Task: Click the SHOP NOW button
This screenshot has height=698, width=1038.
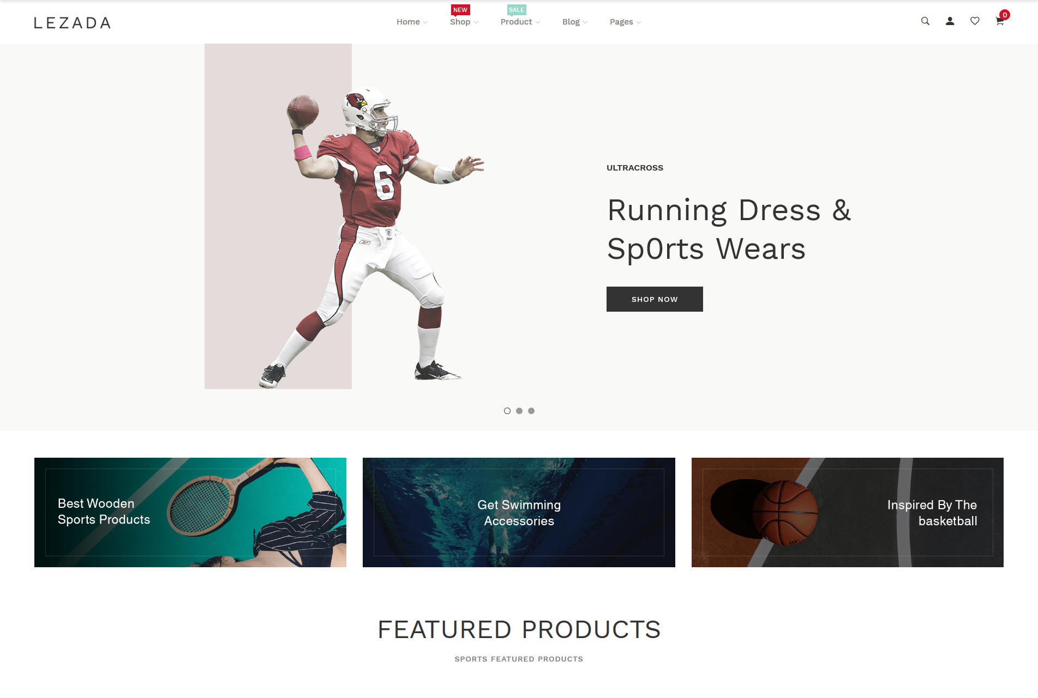Action: click(655, 299)
